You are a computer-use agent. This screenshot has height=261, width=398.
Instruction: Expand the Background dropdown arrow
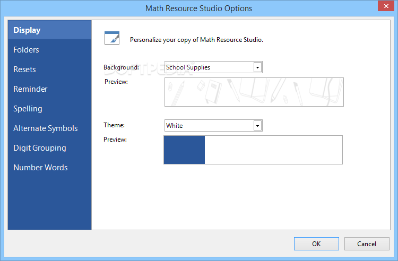[x=257, y=67]
